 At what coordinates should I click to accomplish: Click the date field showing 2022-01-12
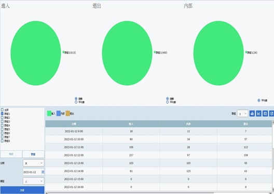(x=32, y=172)
